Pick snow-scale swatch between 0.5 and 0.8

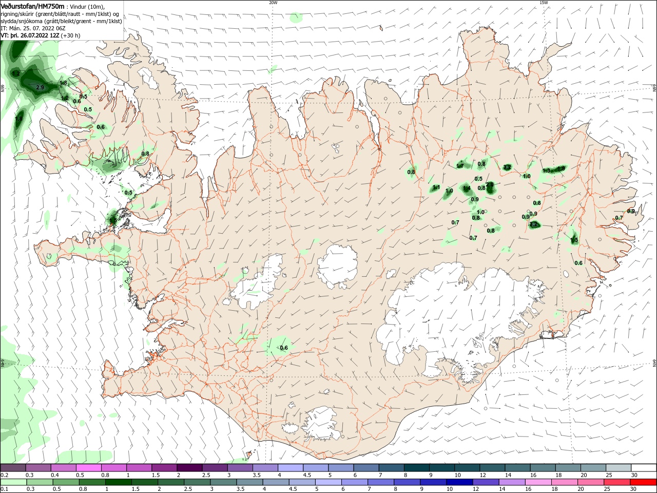89,468
